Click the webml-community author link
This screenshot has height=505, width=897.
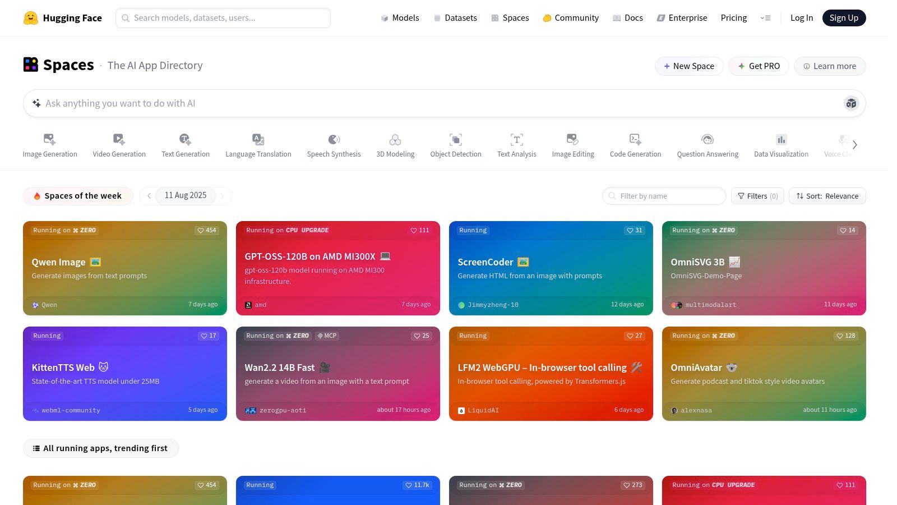point(66,410)
